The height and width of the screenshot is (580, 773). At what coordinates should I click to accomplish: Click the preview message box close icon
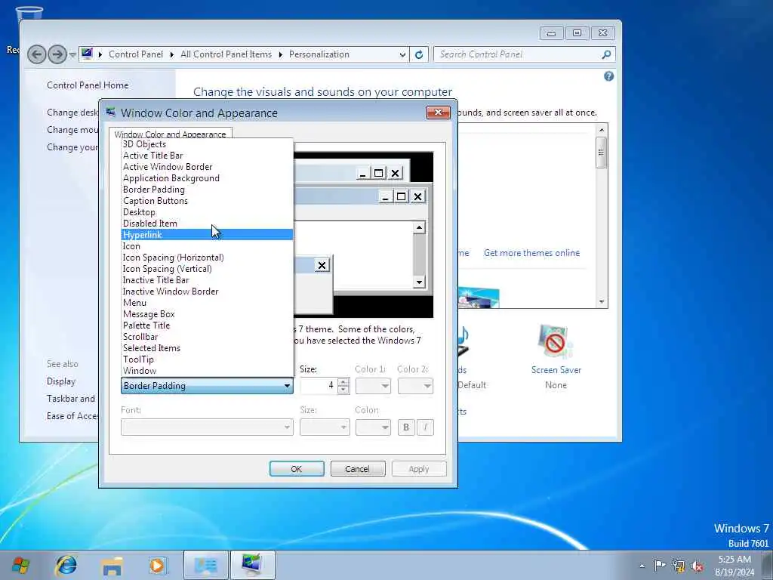(x=322, y=265)
